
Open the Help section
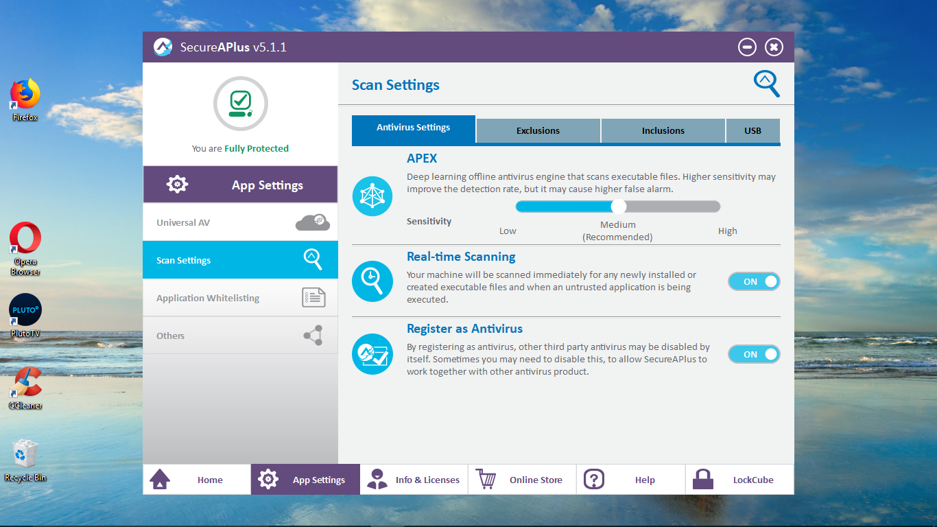pyautogui.click(x=631, y=480)
